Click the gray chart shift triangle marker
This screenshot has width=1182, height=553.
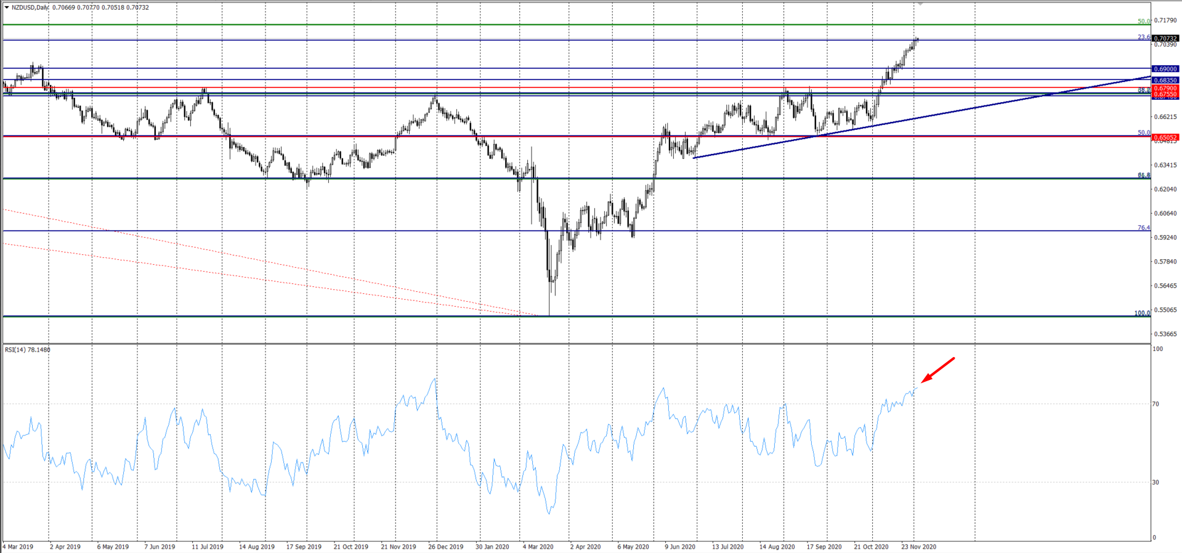point(920,4)
